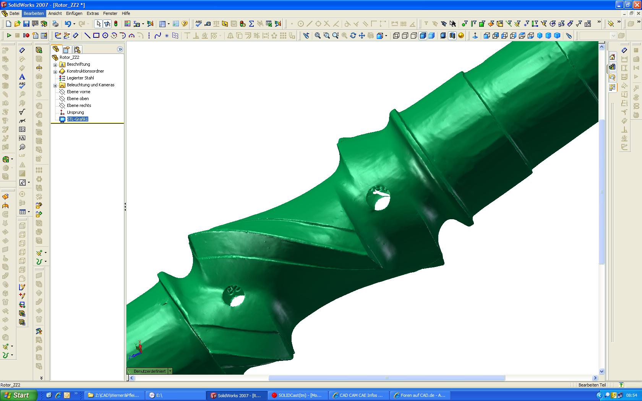Select the Spline sketch tool
This screenshot has height=401, width=642.
tap(157, 36)
